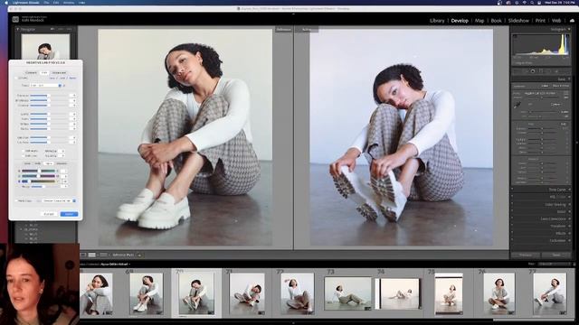Adjust the blue-yellow color balance slider
579x325 pixels.
click(x=38, y=181)
